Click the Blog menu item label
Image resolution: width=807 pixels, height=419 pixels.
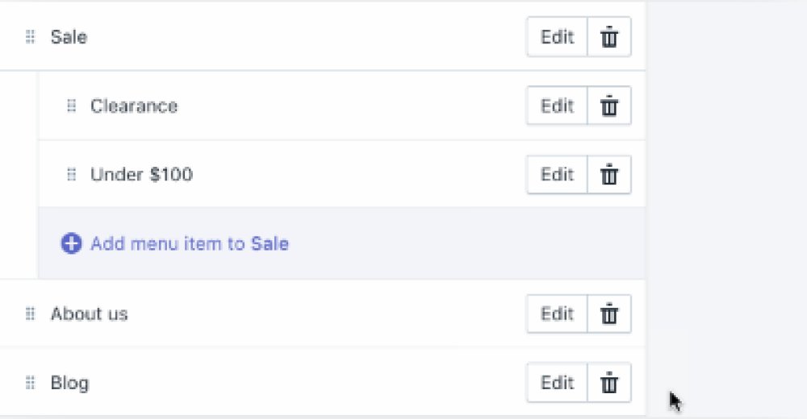coord(69,383)
